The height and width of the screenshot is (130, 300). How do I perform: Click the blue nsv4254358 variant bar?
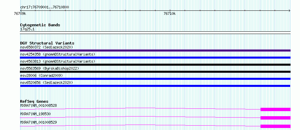pos(155,58)
